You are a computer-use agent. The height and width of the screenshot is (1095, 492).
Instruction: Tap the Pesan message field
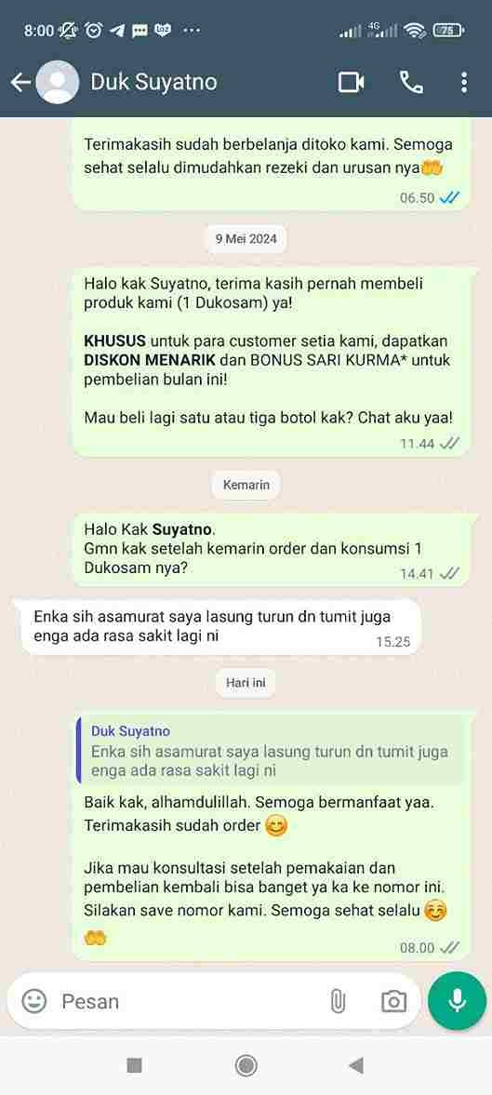pyautogui.click(x=189, y=1001)
